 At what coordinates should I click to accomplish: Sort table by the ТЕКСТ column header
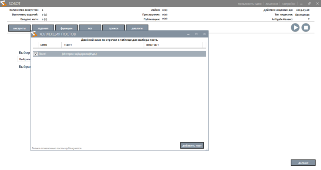(x=68, y=45)
